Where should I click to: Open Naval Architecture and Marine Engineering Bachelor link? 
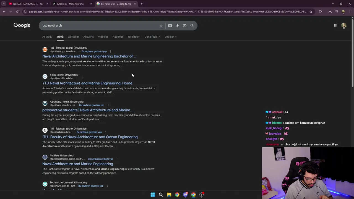click(89, 56)
